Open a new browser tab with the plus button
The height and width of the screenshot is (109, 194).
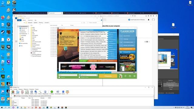(143, 13)
